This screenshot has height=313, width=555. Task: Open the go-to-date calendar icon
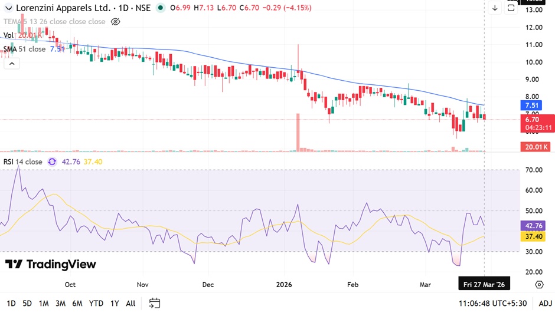click(x=155, y=303)
